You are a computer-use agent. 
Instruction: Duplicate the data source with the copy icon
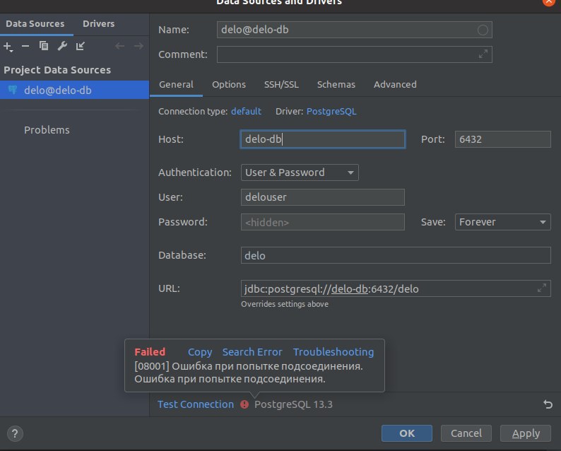click(x=44, y=46)
